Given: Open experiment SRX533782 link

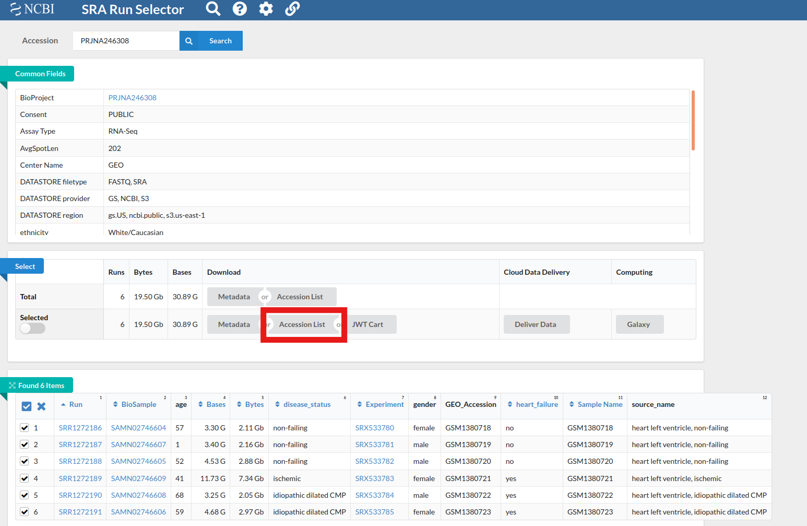Looking at the screenshot, I should point(375,461).
